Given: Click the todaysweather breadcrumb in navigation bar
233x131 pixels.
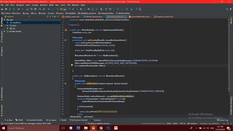Looking at the screenshot, I should (106, 13).
